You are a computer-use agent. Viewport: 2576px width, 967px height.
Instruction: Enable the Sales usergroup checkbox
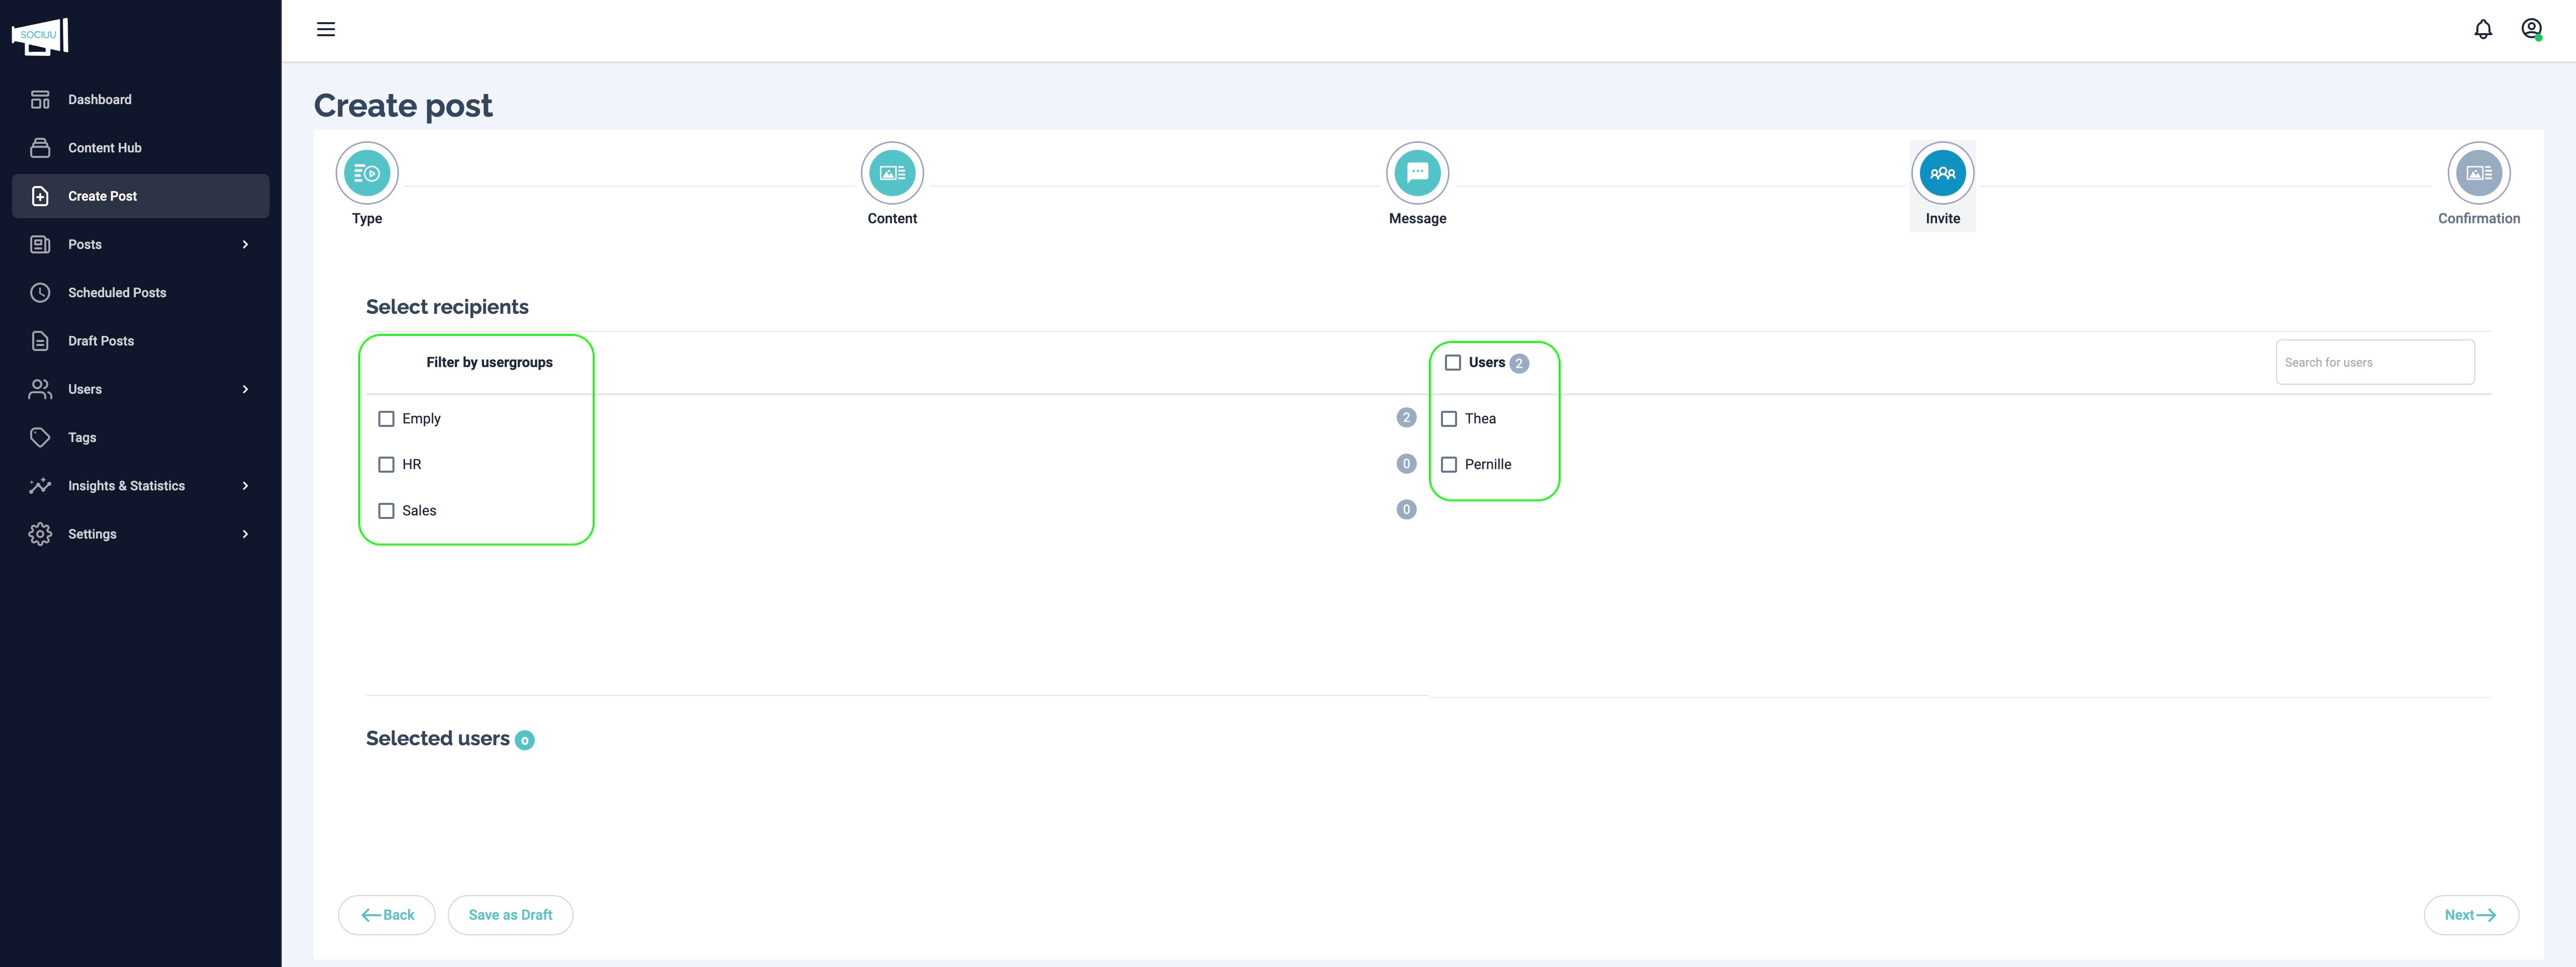point(386,510)
